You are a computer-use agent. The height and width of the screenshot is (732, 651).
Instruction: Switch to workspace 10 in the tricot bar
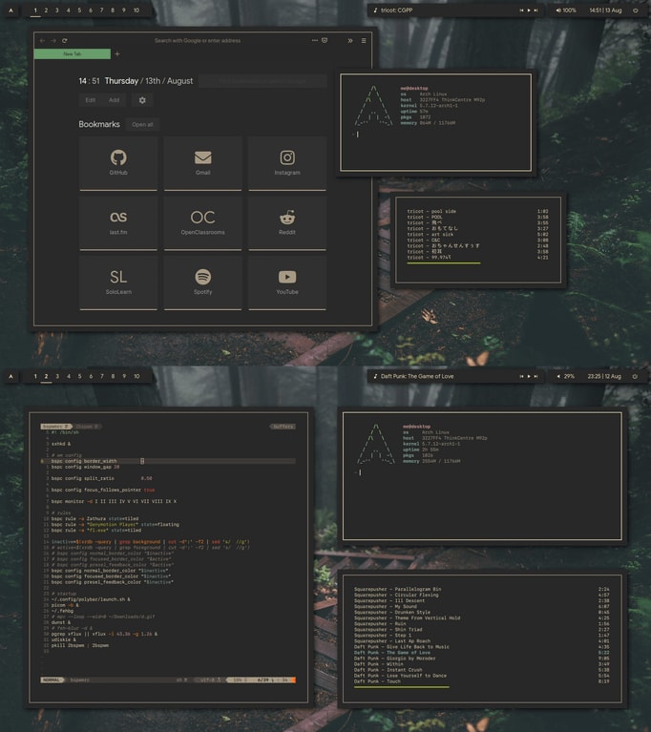(x=136, y=10)
